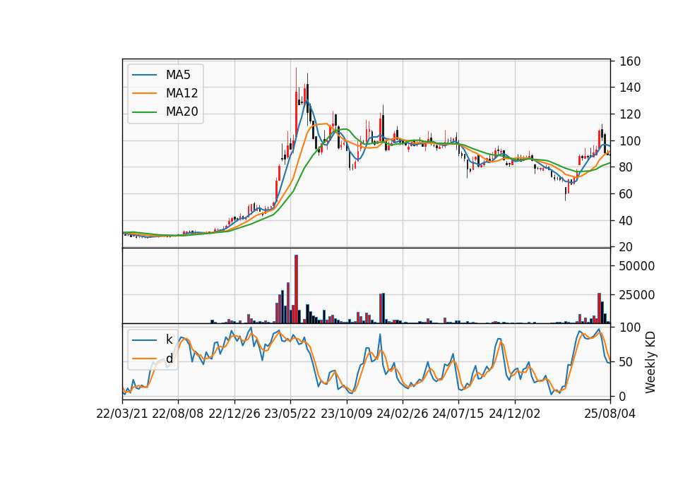This screenshot has height=487, width=678.
Task: Click the 50000 volume axis label
Action: pos(636,266)
